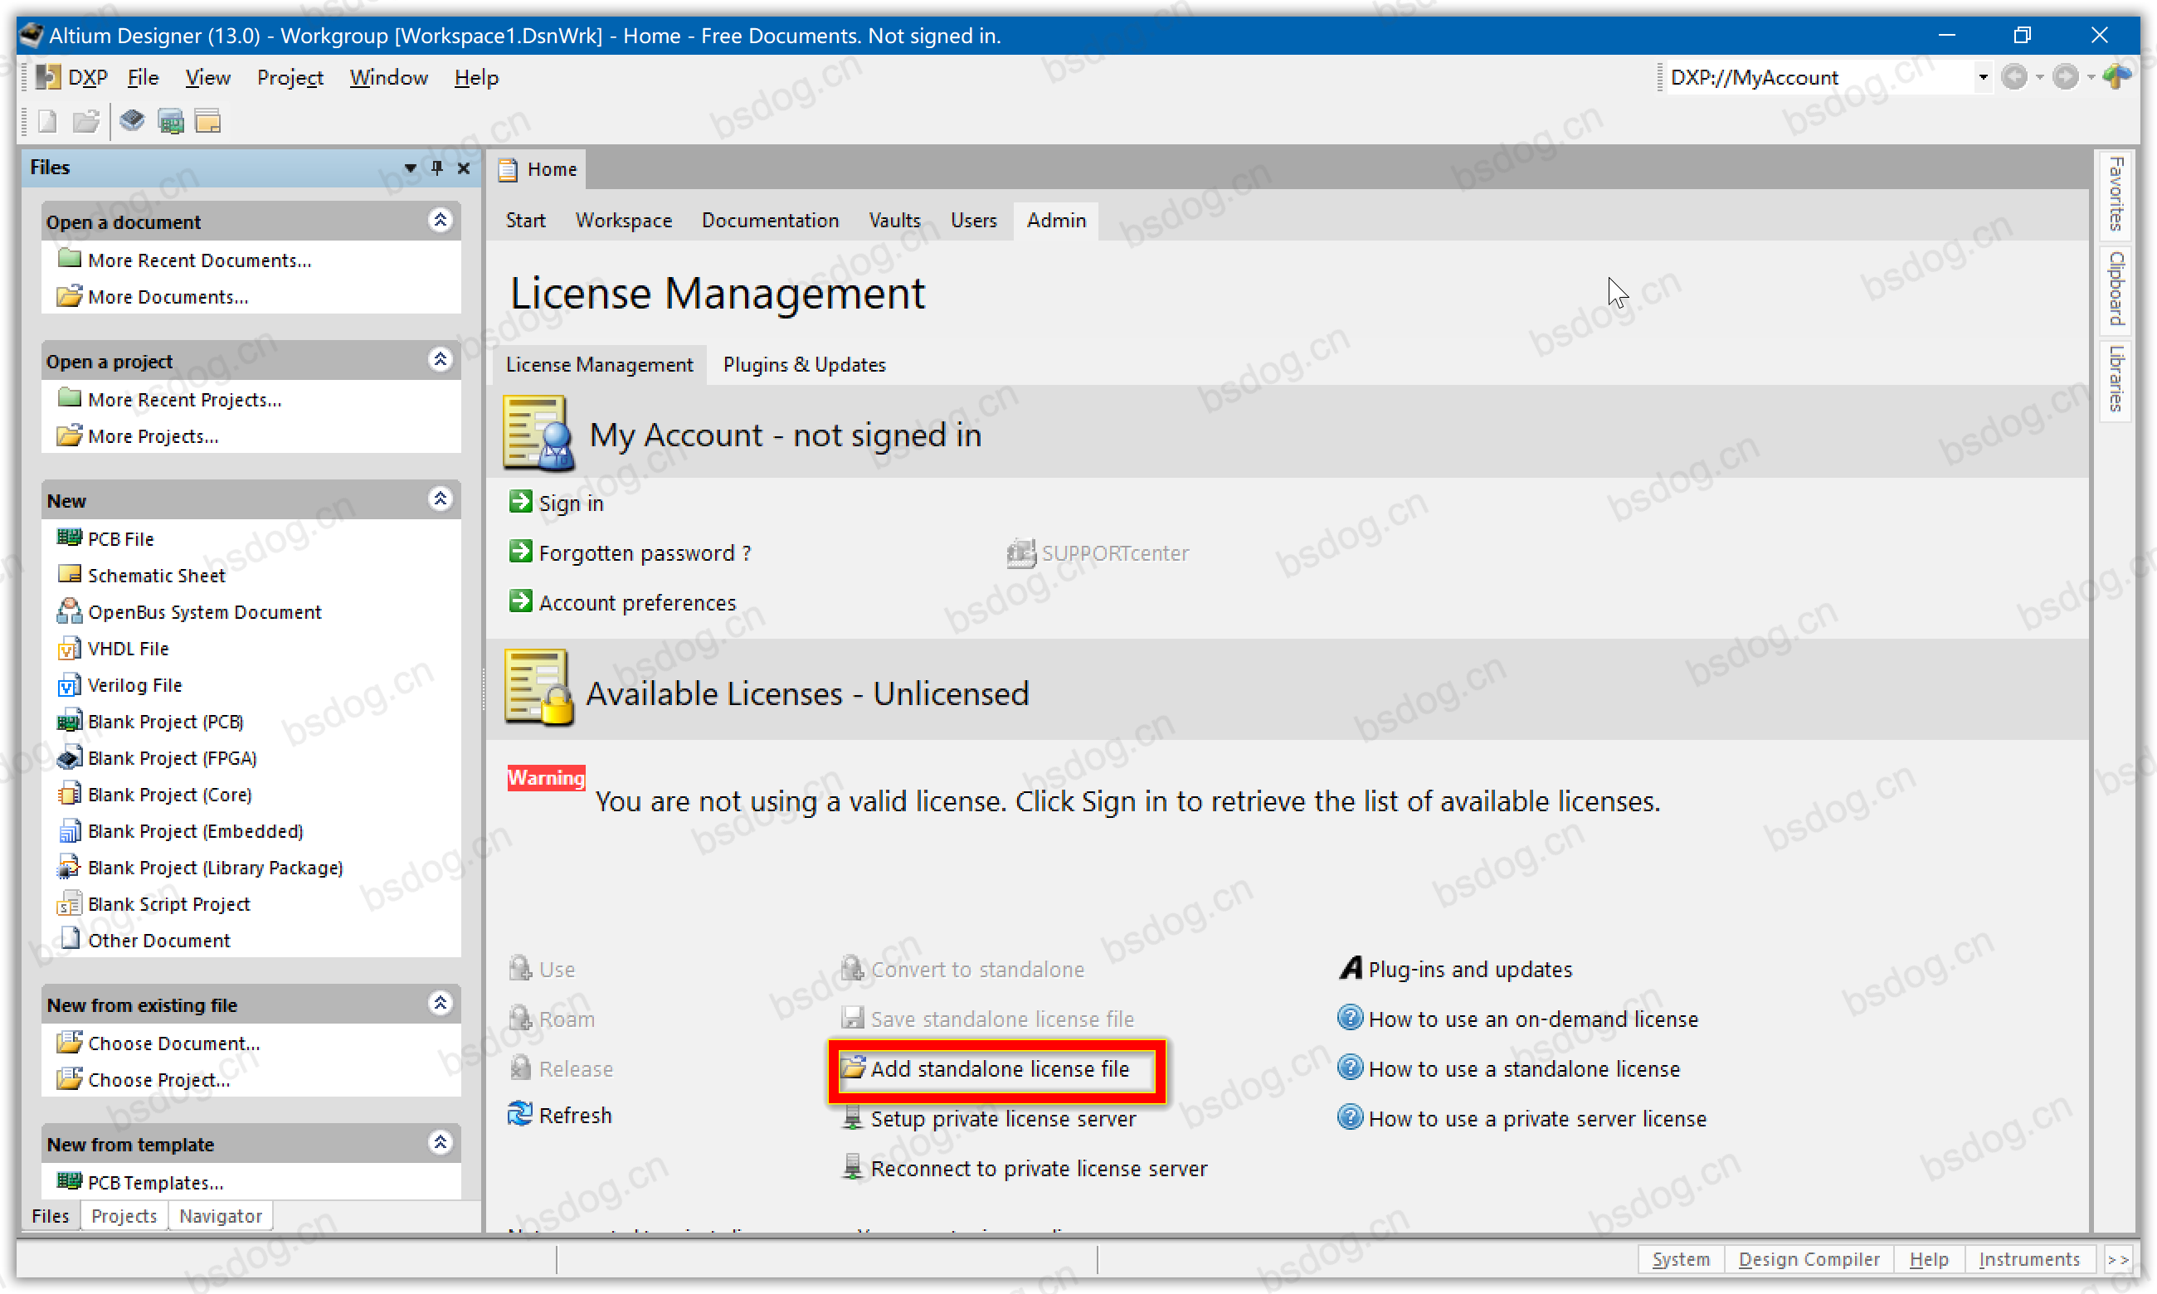Select the Plugins & Updates tab

coord(804,363)
